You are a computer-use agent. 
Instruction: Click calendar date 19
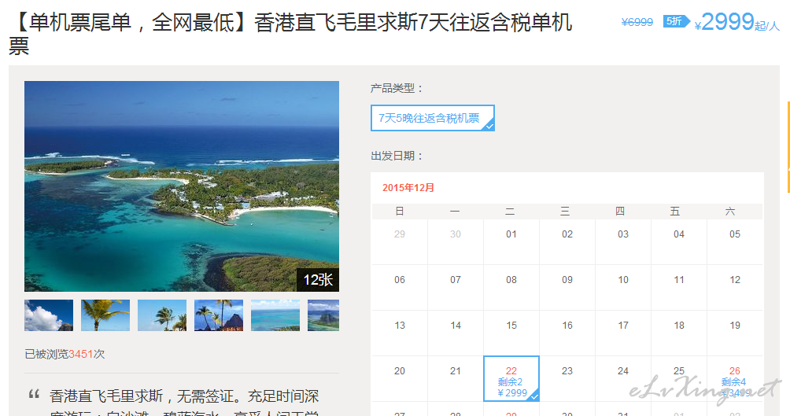click(735, 326)
